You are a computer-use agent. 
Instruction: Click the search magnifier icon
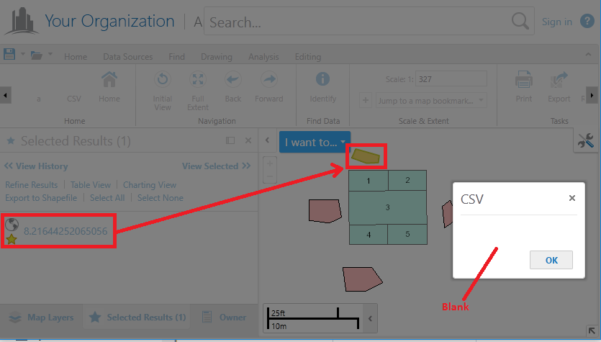click(520, 21)
